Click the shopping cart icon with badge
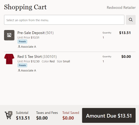139x125 pixels. (x=9, y=115)
